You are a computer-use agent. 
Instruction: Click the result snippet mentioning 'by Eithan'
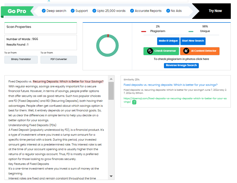[175, 91]
